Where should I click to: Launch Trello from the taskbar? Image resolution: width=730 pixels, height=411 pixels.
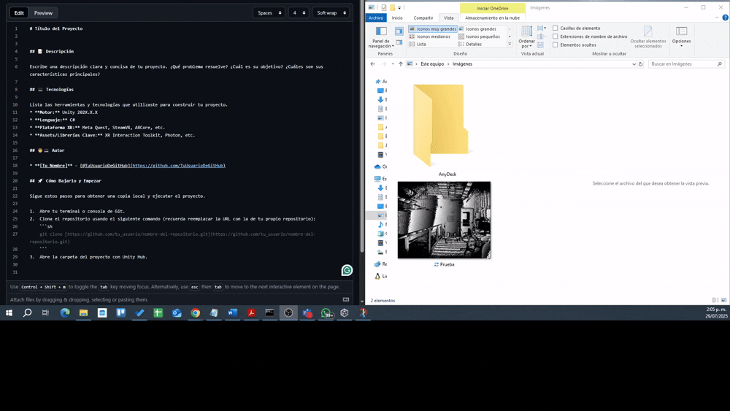(120, 312)
